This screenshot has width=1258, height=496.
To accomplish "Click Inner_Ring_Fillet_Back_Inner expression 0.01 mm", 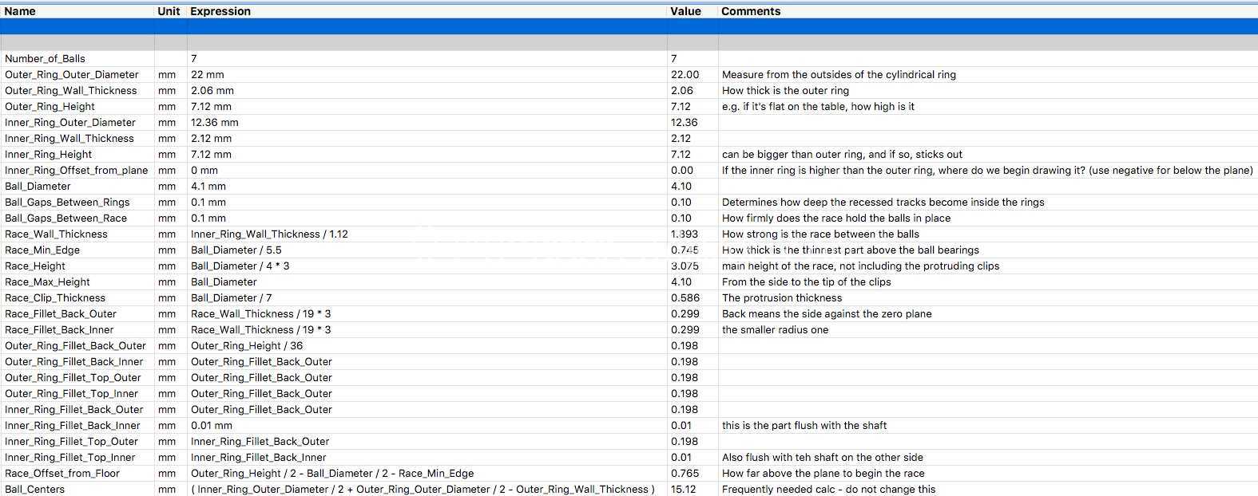I will 212,425.
